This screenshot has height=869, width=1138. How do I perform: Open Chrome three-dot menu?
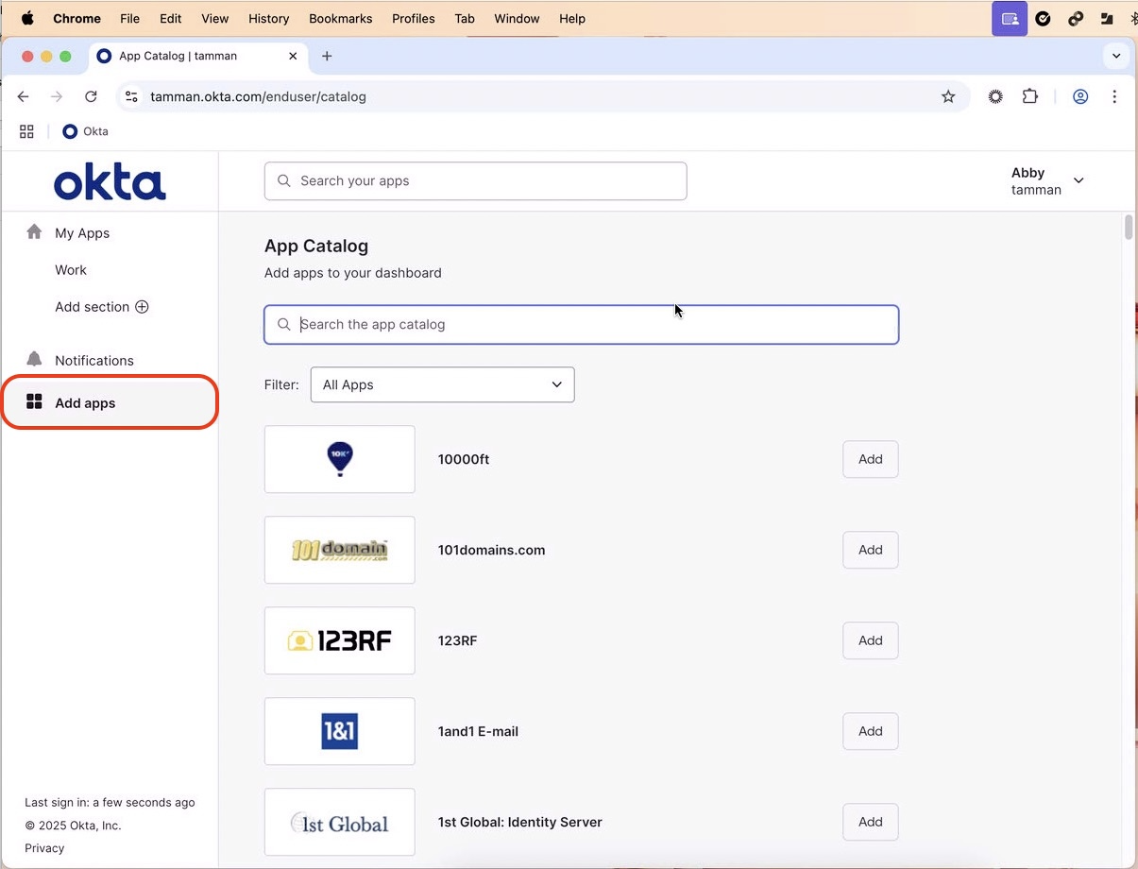pyautogui.click(x=1114, y=96)
